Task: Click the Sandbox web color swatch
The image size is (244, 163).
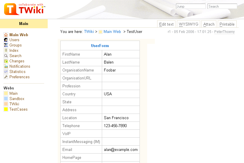Action: tap(6, 99)
